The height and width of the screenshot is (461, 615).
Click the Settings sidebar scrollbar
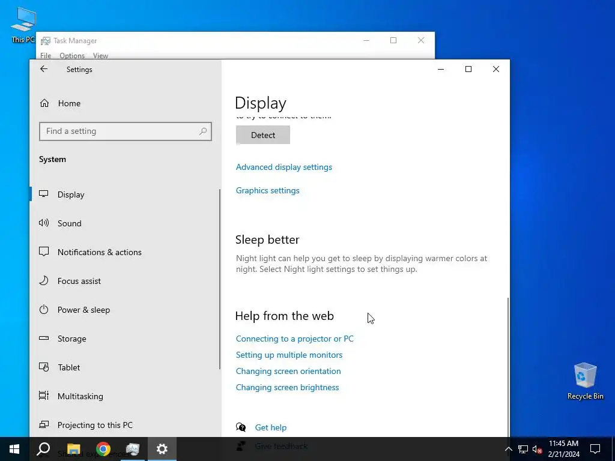[x=220, y=279]
